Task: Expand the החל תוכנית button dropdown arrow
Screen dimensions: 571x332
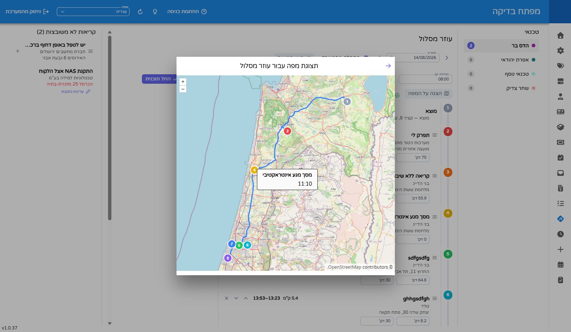Action: tap(175, 79)
